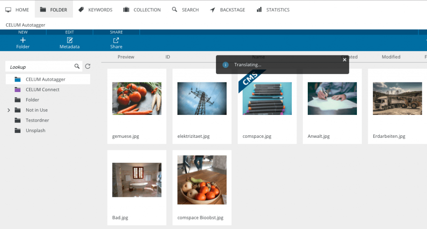Select the Testordner folder

point(37,120)
